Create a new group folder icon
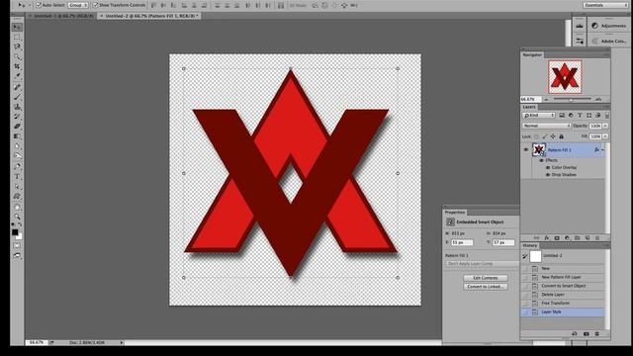 coord(577,238)
